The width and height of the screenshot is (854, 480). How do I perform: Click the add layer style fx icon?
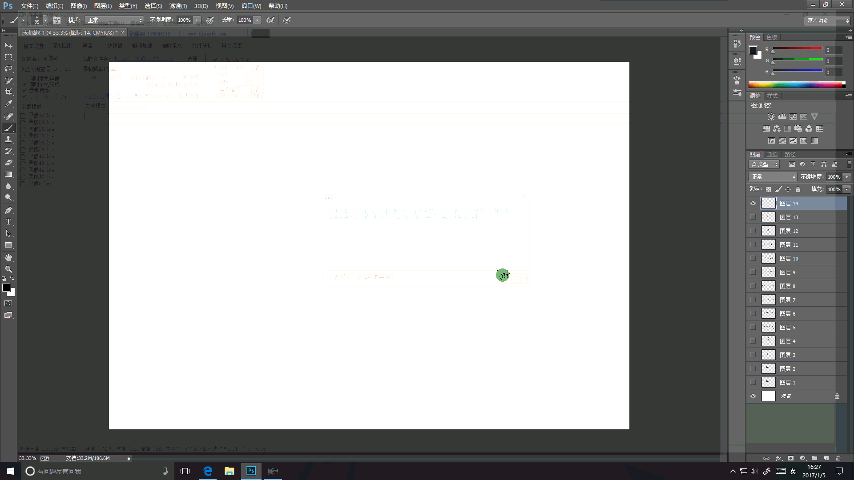pyautogui.click(x=778, y=458)
